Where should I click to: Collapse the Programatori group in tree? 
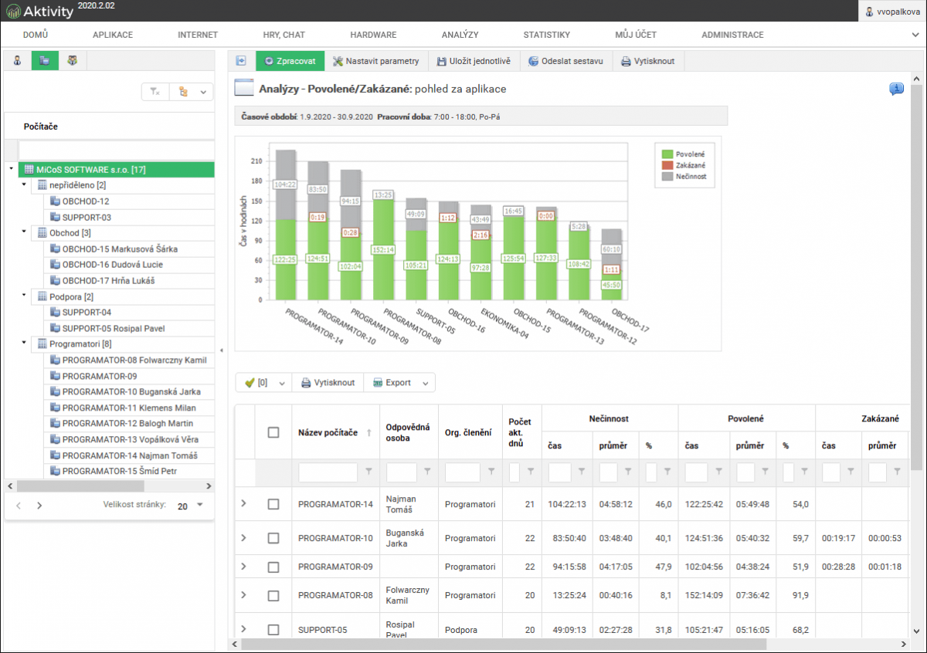pyautogui.click(x=24, y=343)
